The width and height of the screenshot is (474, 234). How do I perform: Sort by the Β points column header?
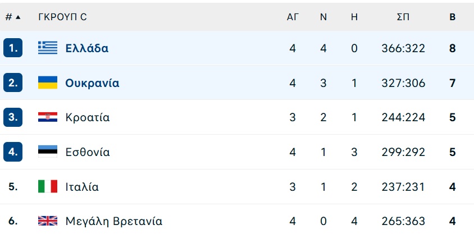pos(452,17)
